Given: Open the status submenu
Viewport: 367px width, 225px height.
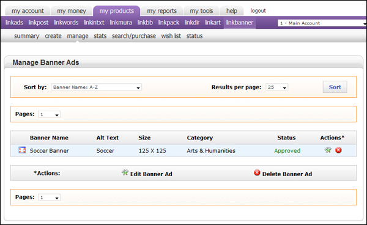Looking at the screenshot, I should click(195, 36).
